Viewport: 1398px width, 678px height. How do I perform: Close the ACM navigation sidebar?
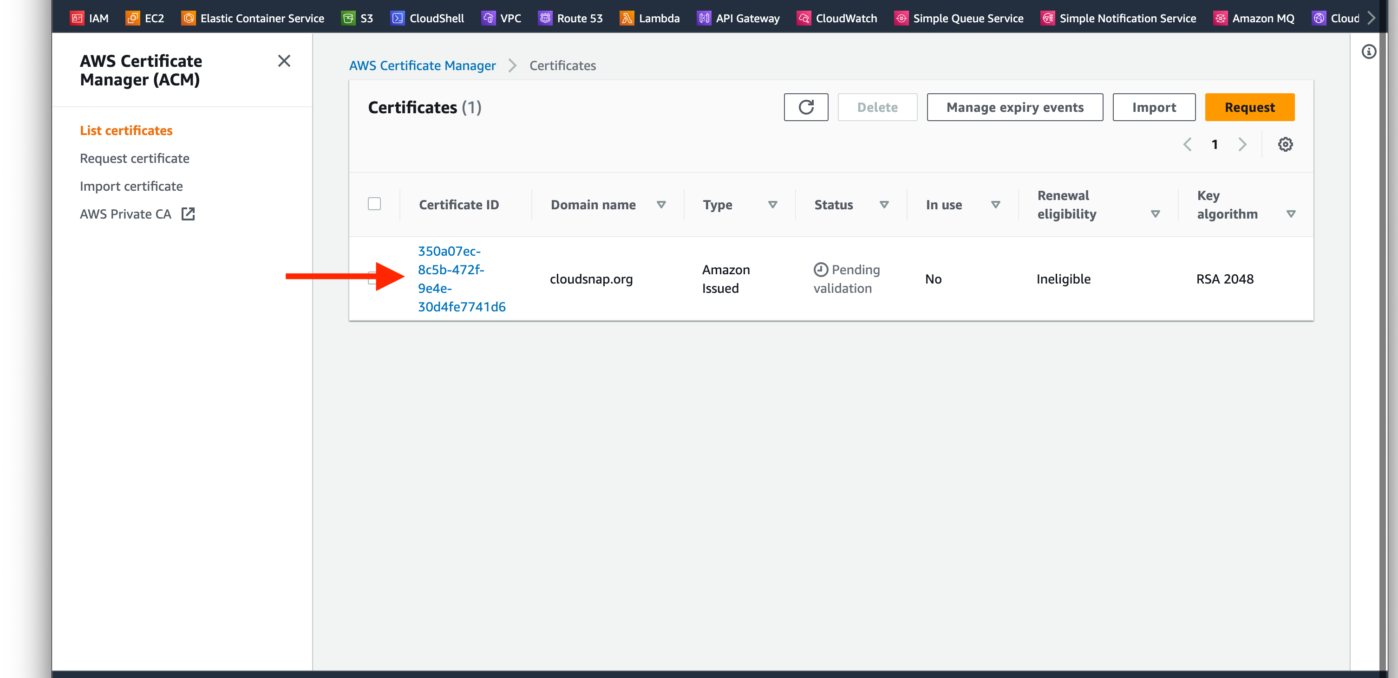pos(284,61)
